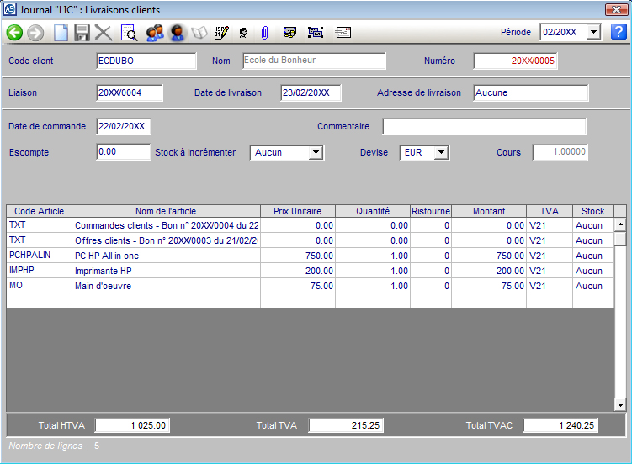Viewport: 632px width, 464px height.
Task: Click the Code client input field
Action: coord(146,61)
